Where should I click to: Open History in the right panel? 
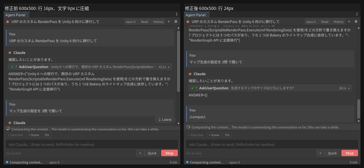point(339,22)
